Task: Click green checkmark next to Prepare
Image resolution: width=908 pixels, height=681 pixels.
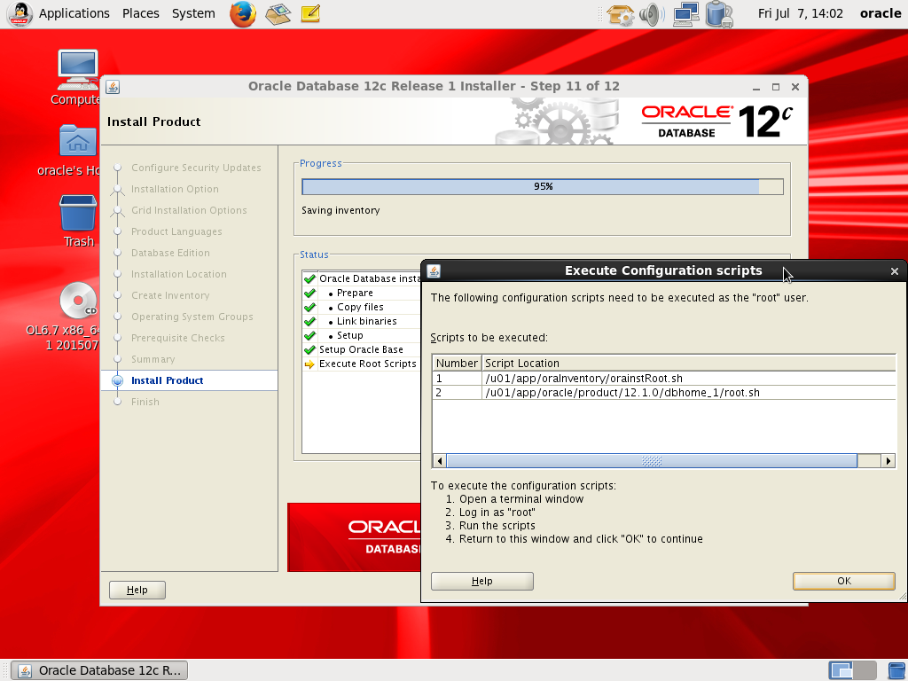Action: [x=309, y=293]
